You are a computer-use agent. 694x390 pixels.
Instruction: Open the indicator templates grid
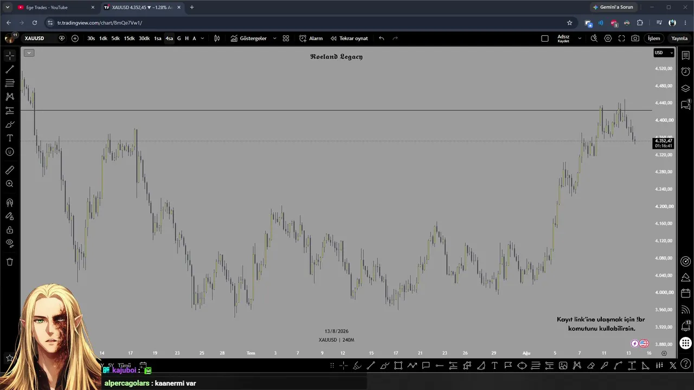286,38
